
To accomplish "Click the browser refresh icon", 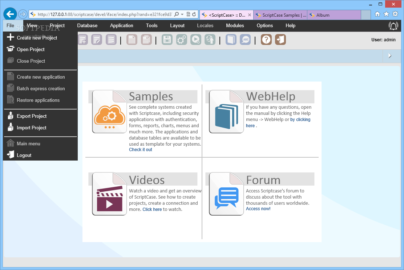I will tap(194, 14).
